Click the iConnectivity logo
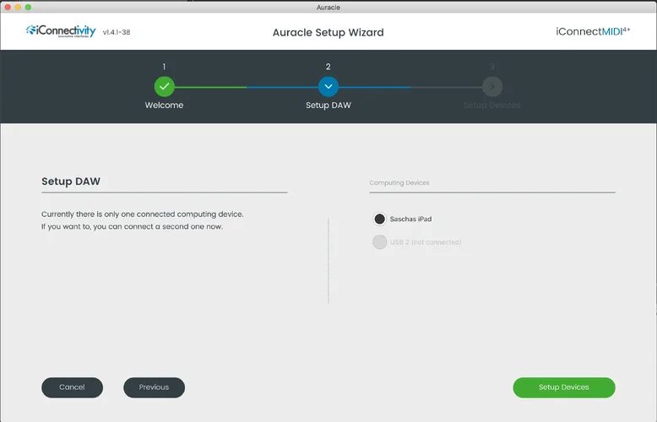Image resolution: width=657 pixels, height=422 pixels. pyautogui.click(x=61, y=31)
